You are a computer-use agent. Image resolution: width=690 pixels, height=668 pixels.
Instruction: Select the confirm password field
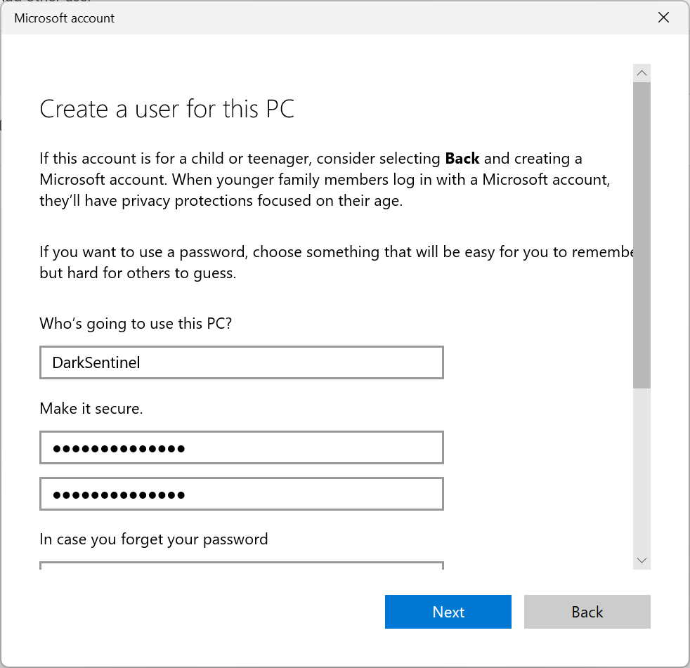(x=242, y=494)
